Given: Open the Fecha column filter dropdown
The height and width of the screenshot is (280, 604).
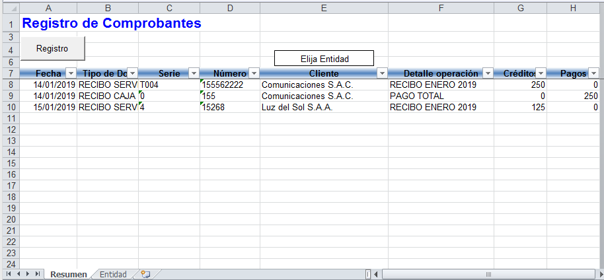Looking at the screenshot, I should [71, 73].
